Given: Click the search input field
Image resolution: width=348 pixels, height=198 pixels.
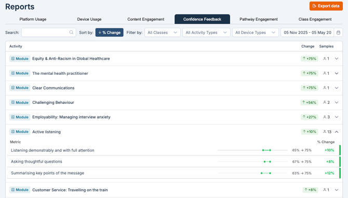Looking at the screenshot, I should pos(49,32).
